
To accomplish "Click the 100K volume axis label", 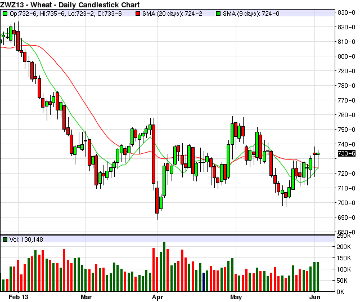I will [x=344, y=269].
